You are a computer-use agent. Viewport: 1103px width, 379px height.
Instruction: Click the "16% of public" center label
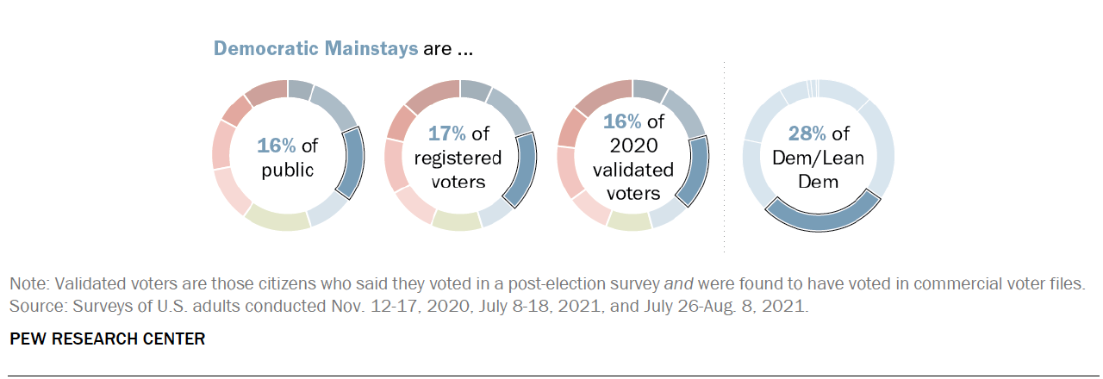(287, 157)
